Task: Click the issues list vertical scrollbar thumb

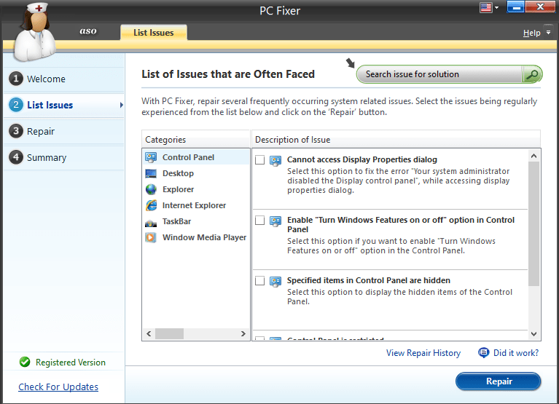Action: point(533,224)
